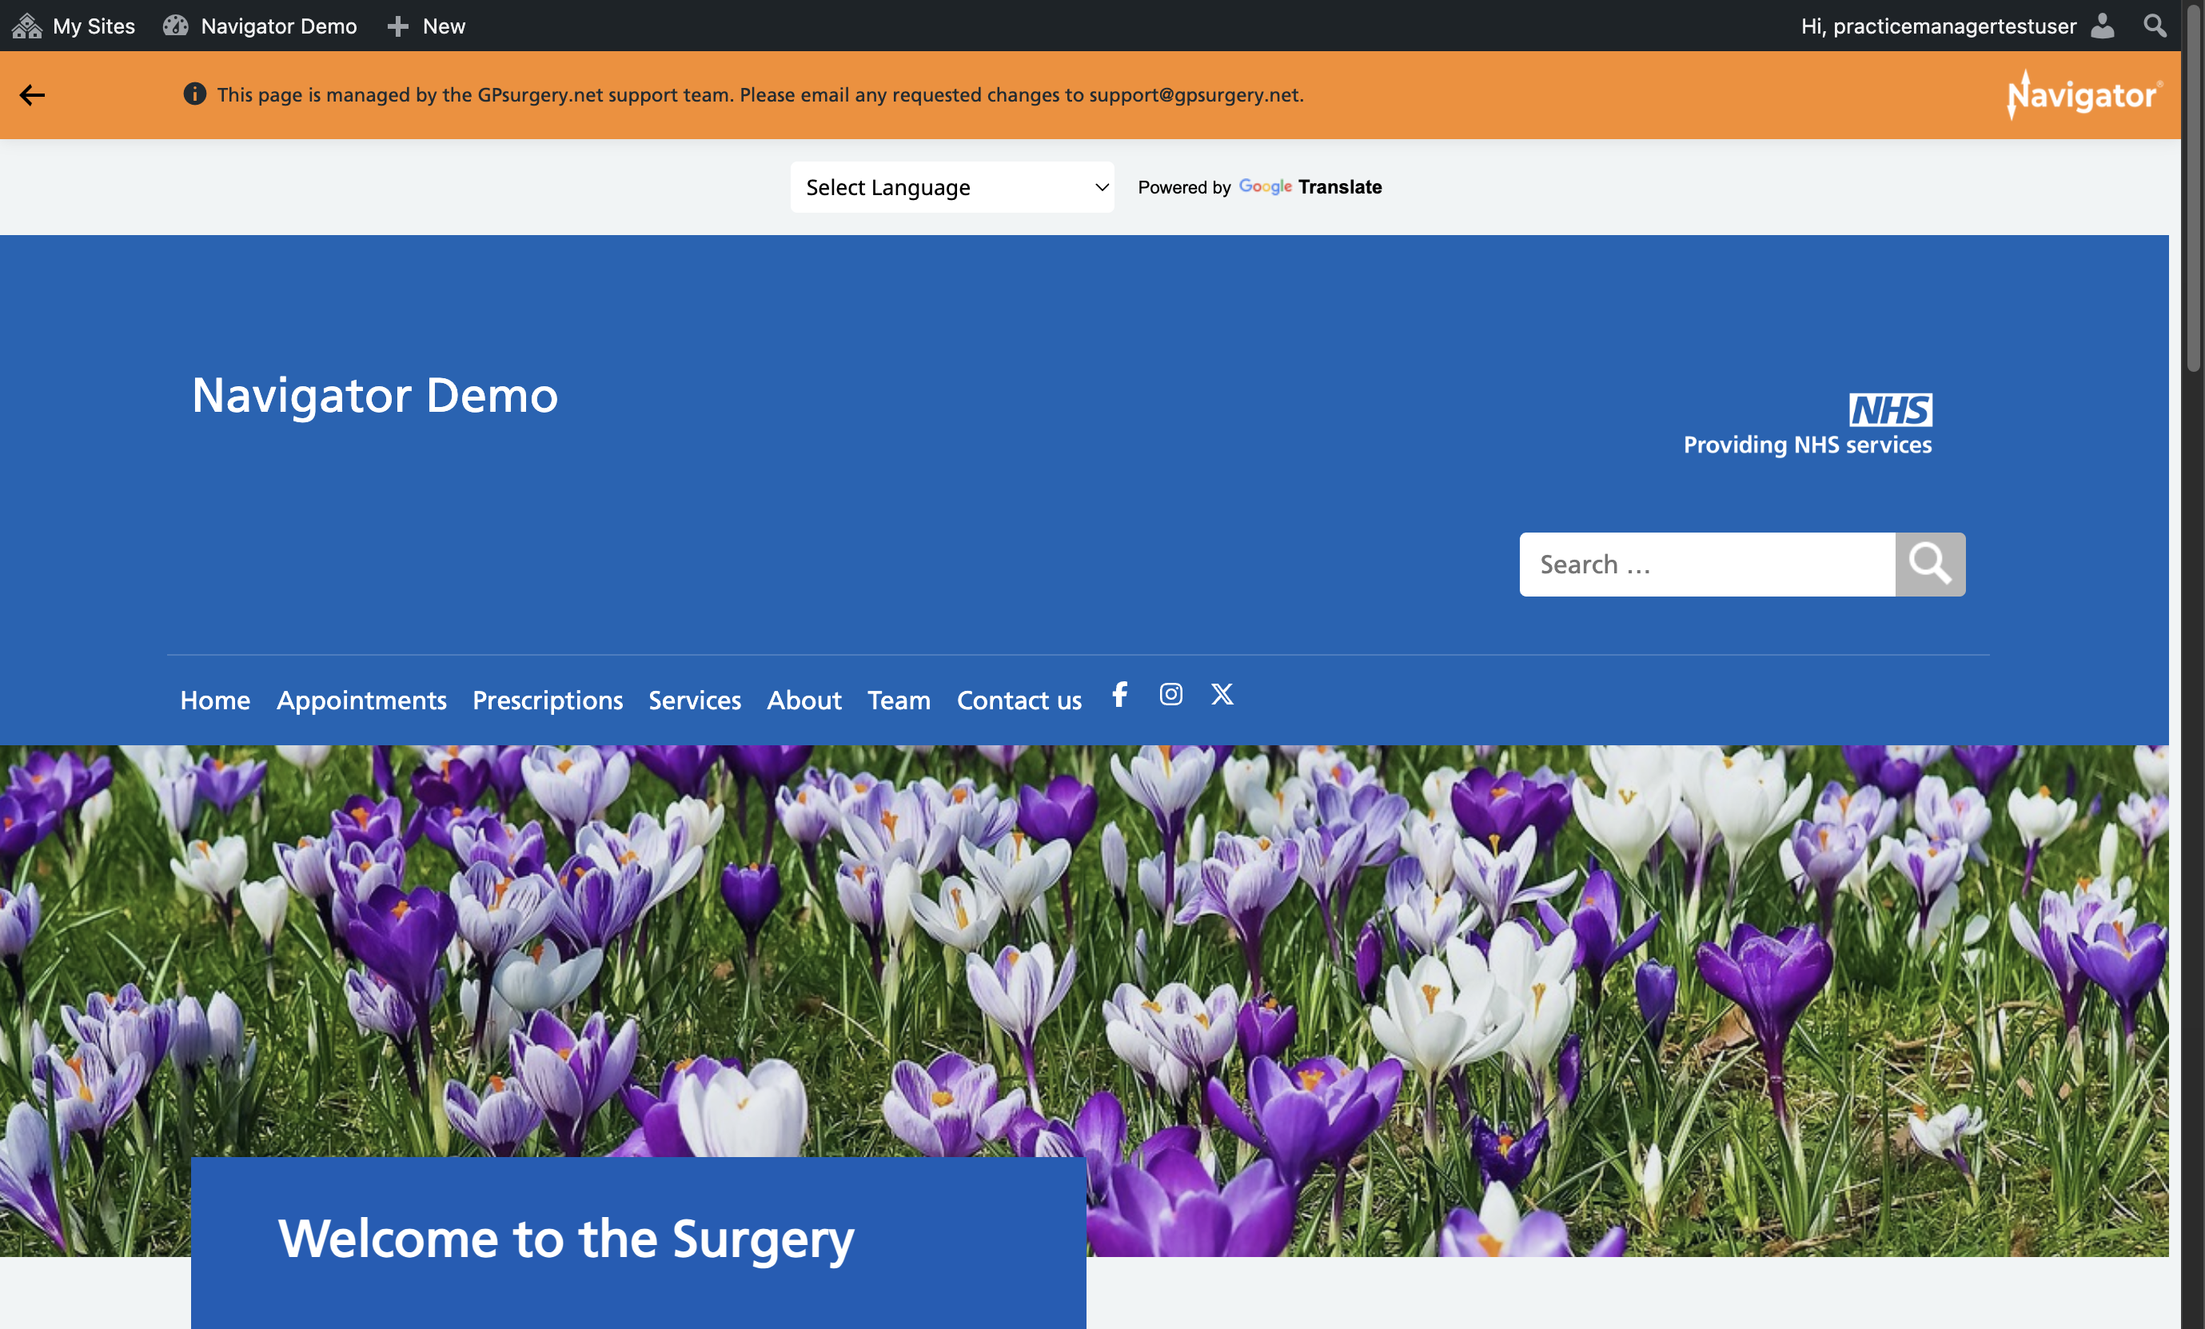Click the user avatar icon in admin bar
The image size is (2205, 1329).
click(2101, 25)
